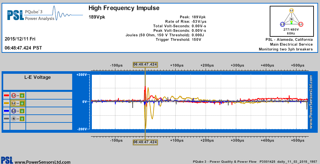
Task: Click the earth ground symbol in the N row
Action: pos(22,119)
